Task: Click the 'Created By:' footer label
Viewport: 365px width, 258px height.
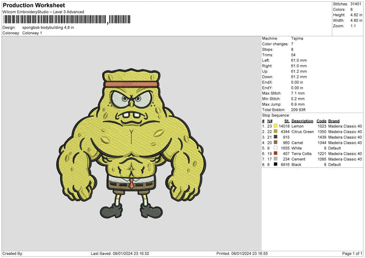Action: pos(13,253)
